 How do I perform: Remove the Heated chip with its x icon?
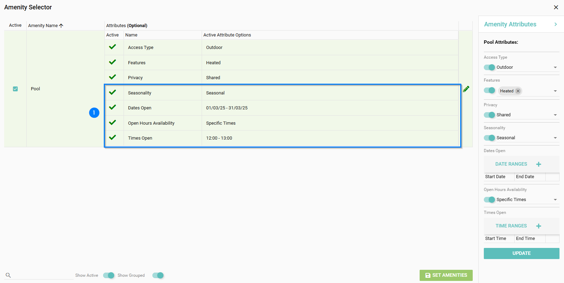518,91
